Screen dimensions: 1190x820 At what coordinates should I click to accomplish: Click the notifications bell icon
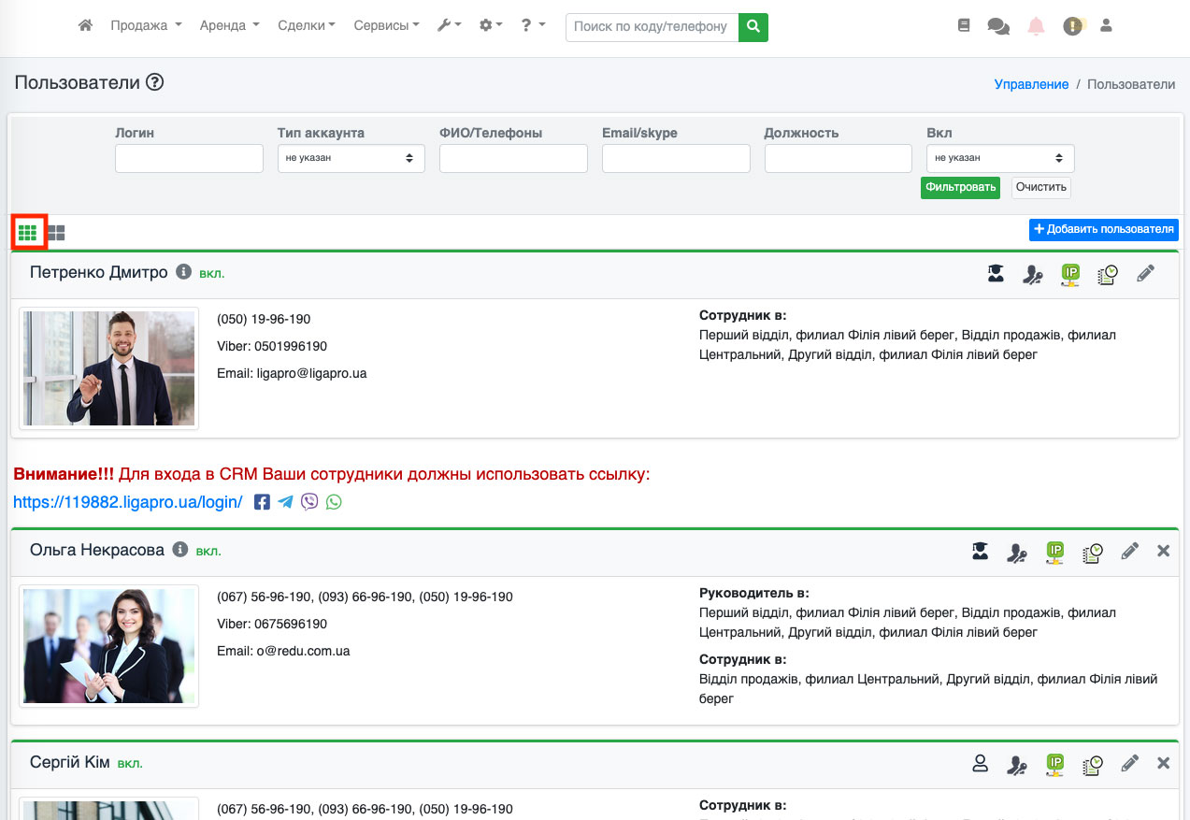click(1036, 27)
